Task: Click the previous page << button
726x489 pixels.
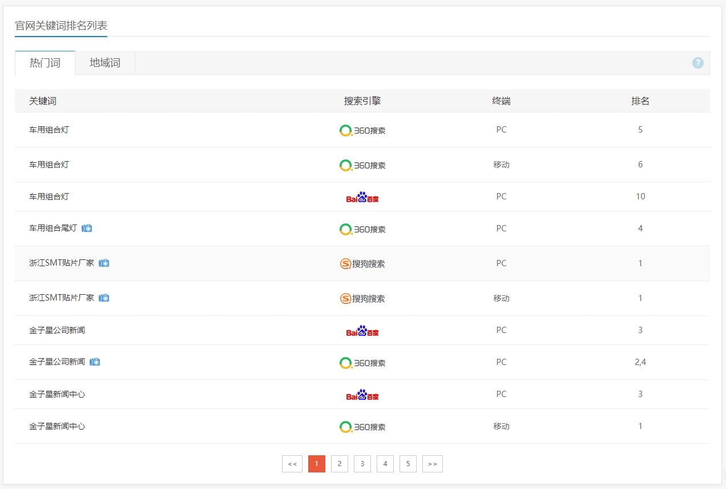Action: 292,464
